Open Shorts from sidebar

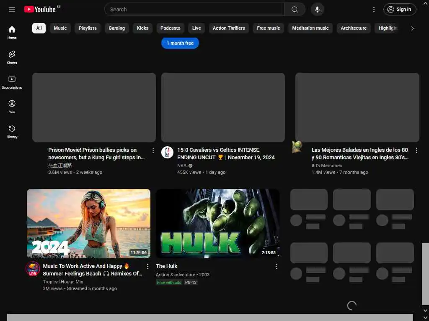[12, 57]
